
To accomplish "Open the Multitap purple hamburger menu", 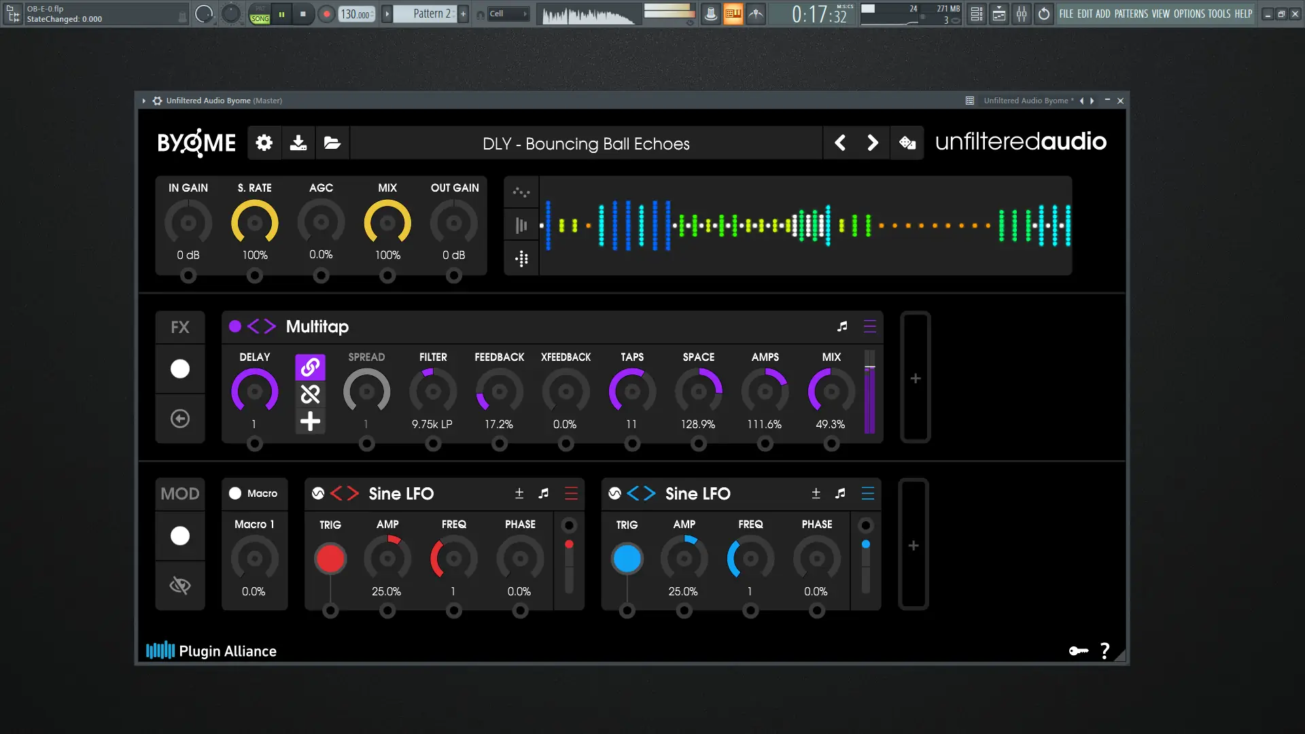I will [869, 327].
